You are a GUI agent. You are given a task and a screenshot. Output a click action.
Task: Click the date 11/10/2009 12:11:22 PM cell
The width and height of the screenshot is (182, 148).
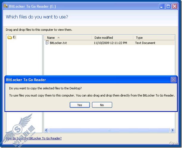(111, 43)
